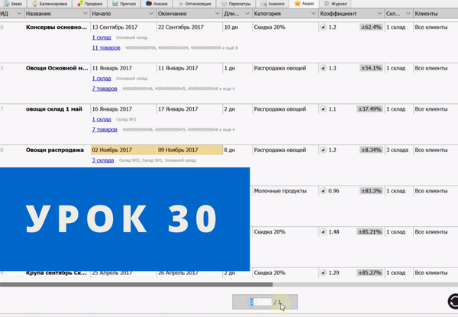The image size is (458, 317).
Task: Click the coefficient icon beside 1.48
Action: [x=324, y=231]
